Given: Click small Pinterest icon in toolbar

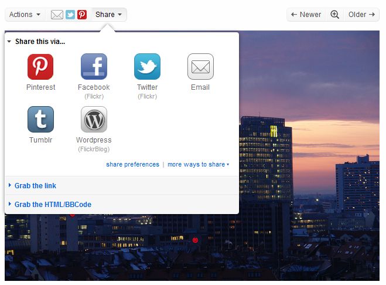Looking at the screenshot, I should coord(82,15).
